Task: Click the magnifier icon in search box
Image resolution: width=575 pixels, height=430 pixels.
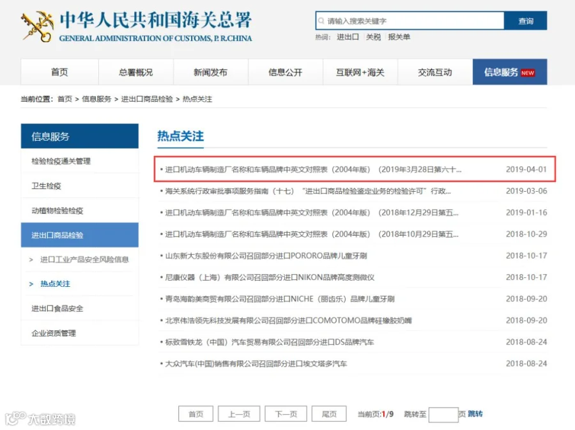Action: 321,21
